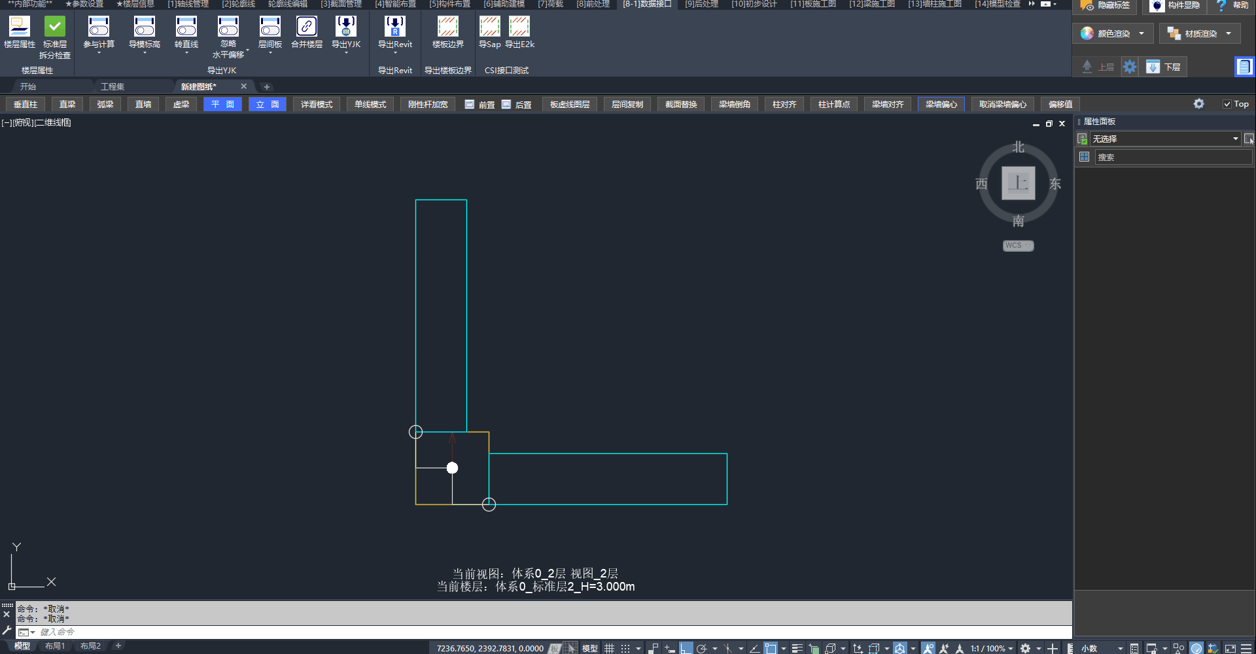Image resolution: width=1256 pixels, height=654 pixels.
Task: Click the 标准层拆分检查 green checkmark icon
Action: pos(54,27)
